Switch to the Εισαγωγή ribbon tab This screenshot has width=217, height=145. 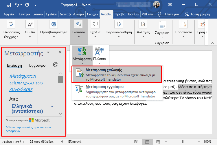38,14
